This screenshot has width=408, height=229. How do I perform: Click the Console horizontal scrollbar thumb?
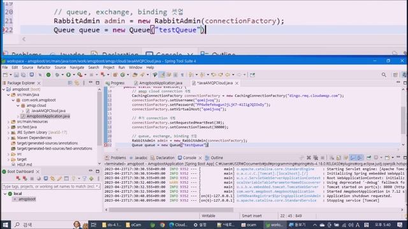point(171,209)
